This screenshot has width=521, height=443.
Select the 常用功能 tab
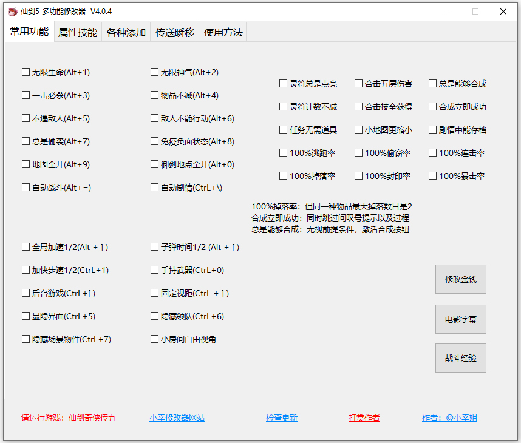29,31
